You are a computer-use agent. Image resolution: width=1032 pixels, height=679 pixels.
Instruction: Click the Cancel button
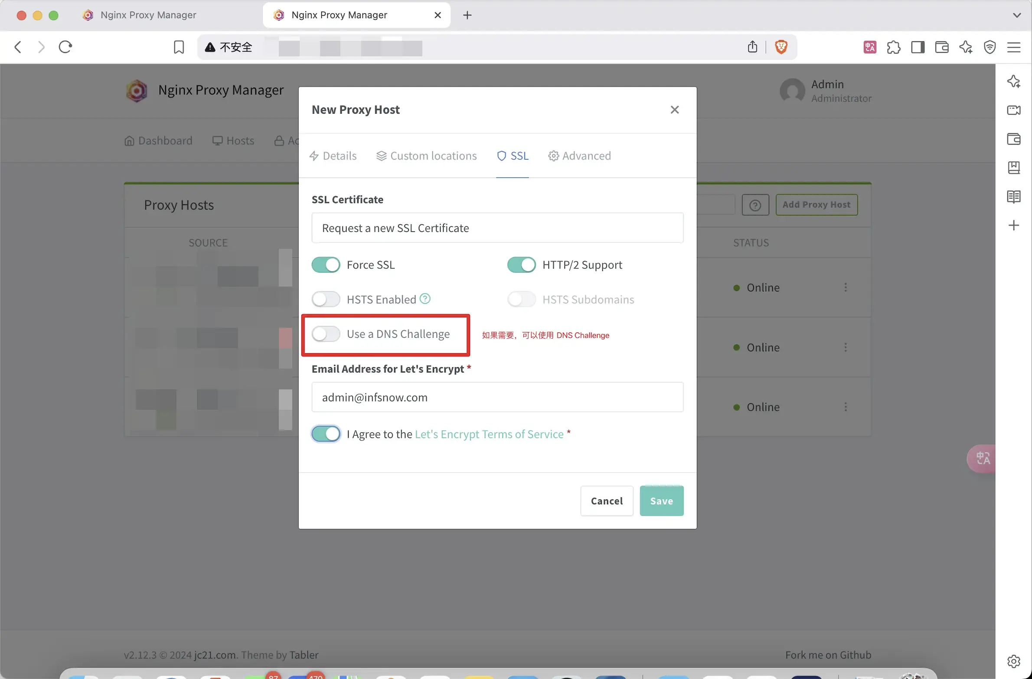607,501
